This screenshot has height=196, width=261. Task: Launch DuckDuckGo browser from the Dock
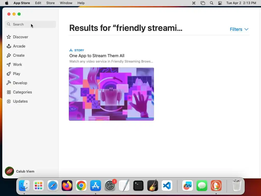(216, 186)
